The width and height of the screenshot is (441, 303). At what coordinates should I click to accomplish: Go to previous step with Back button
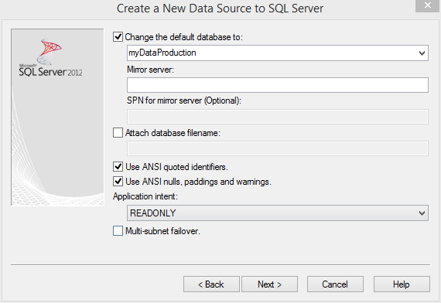coord(211,284)
